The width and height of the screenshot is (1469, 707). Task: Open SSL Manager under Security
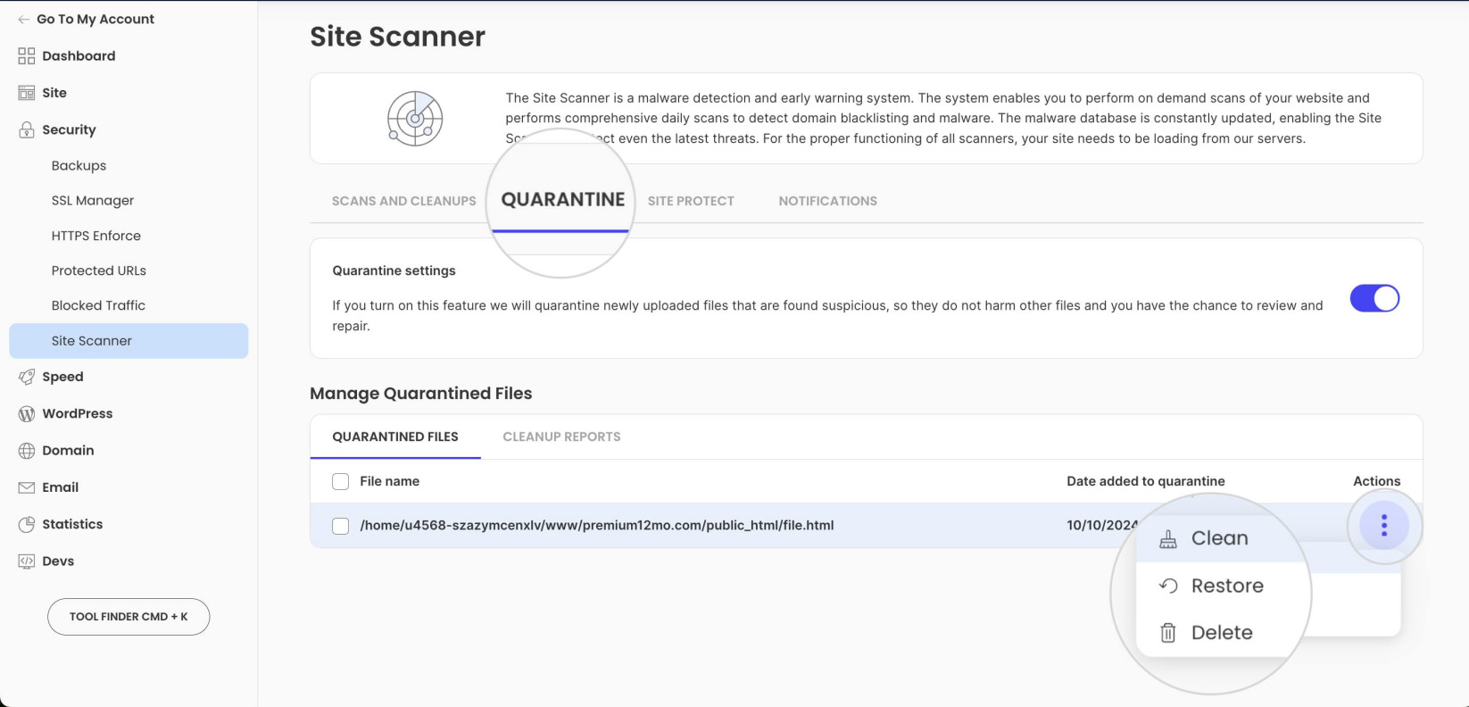[x=93, y=201]
